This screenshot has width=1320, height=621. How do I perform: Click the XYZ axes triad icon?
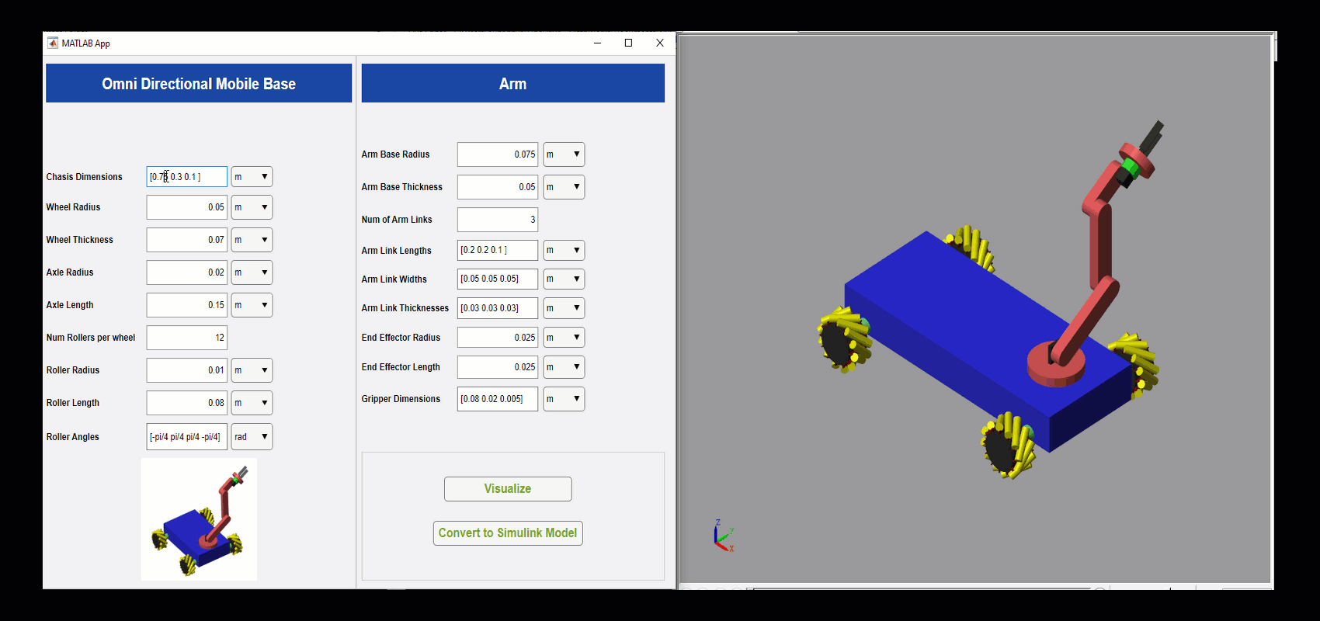tap(723, 536)
